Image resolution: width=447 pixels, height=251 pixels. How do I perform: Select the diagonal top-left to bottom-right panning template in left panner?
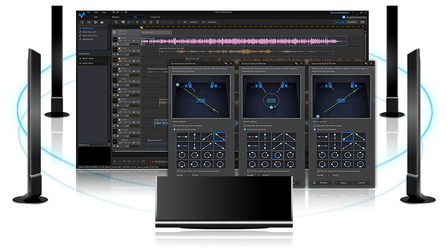pos(220,136)
